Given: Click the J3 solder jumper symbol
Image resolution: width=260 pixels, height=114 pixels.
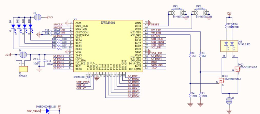Looking at the screenshot, I should [x=38, y=17].
